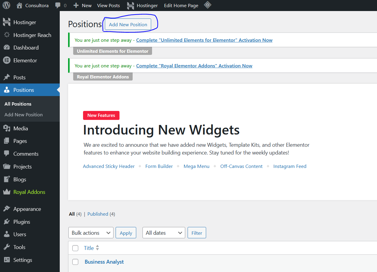Image resolution: width=377 pixels, height=272 pixels.
Task: Click the Royal Addons crown icon
Action: pyautogui.click(x=7, y=192)
